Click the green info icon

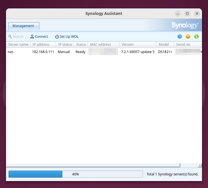tap(196, 36)
